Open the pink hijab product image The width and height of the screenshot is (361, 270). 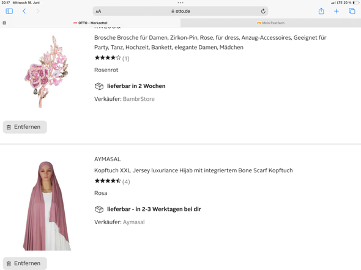point(47,206)
